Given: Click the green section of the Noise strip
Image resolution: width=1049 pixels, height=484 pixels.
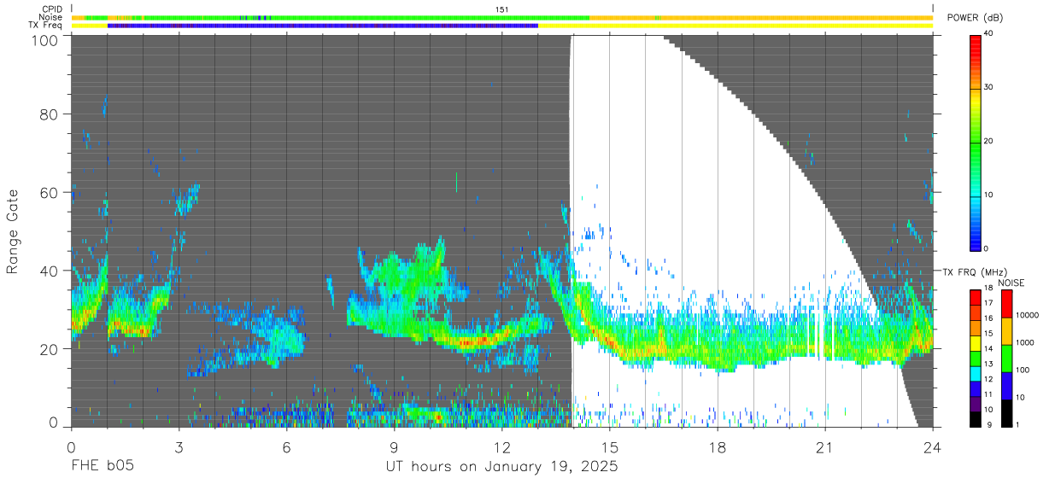Looking at the screenshot, I should point(367,17).
